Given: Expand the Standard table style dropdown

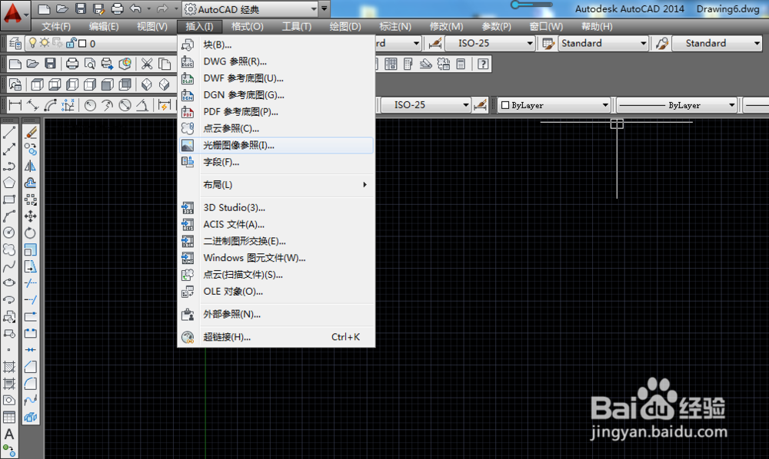Looking at the screenshot, I should tap(644, 44).
